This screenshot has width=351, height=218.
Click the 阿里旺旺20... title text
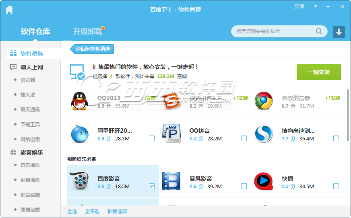(x=115, y=131)
